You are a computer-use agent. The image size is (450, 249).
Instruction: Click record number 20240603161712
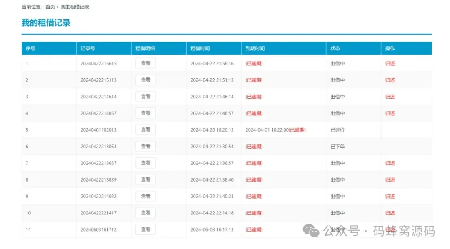[x=98, y=230]
